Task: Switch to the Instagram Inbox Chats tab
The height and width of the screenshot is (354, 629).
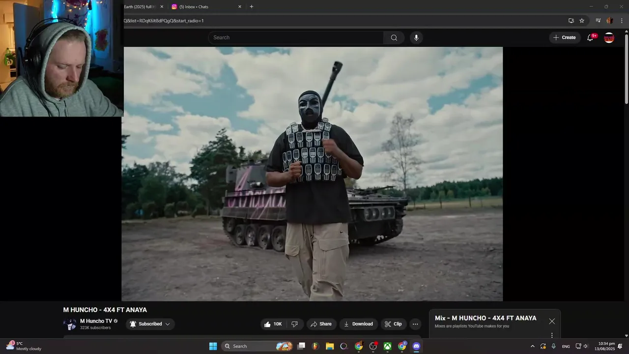Action: pyautogui.click(x=206, y=7)
